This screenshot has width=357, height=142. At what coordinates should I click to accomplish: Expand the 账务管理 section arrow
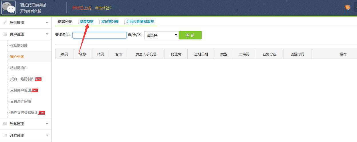click(47, 124)
